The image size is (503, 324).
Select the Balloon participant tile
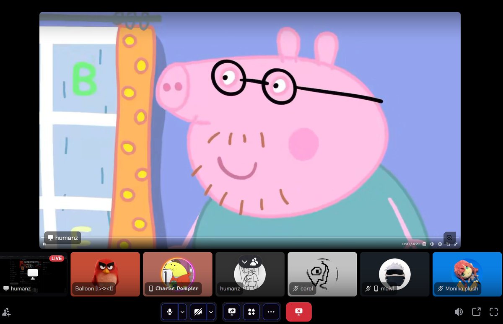pos(105,274)
